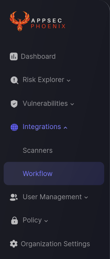Image resolution: width=110 pixels, height=259 pixels.
Task: Click the Integrations globe icon
Action: click(x=14, y=127)
